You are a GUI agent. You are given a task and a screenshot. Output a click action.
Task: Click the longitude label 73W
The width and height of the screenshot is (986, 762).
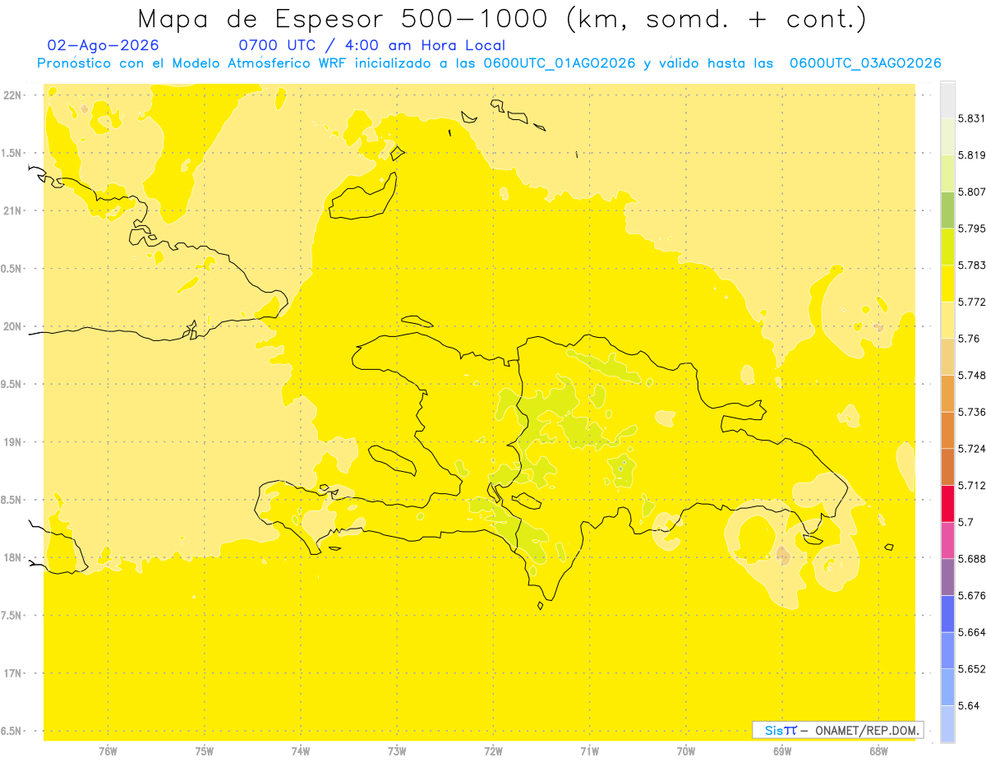[397, 751]
